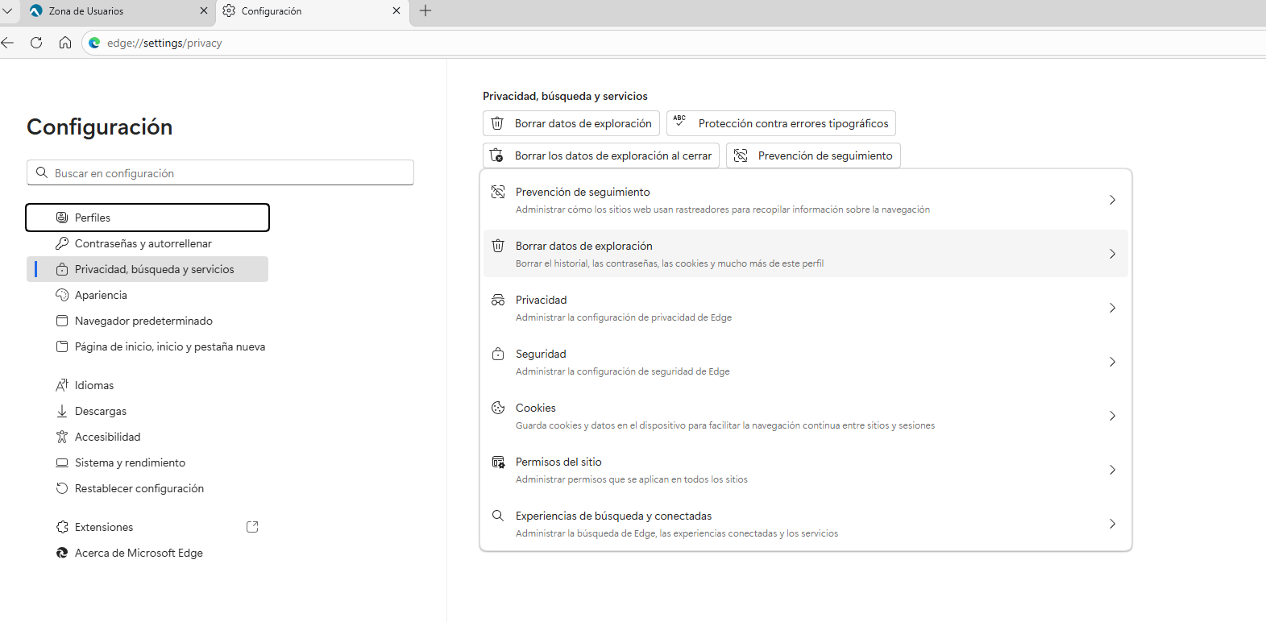
Task: Open Contraseñas y autorrellenar section
Action: (x=147, y=243)
